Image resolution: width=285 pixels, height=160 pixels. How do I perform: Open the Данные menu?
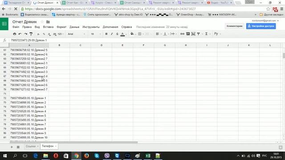click(74, 27)
